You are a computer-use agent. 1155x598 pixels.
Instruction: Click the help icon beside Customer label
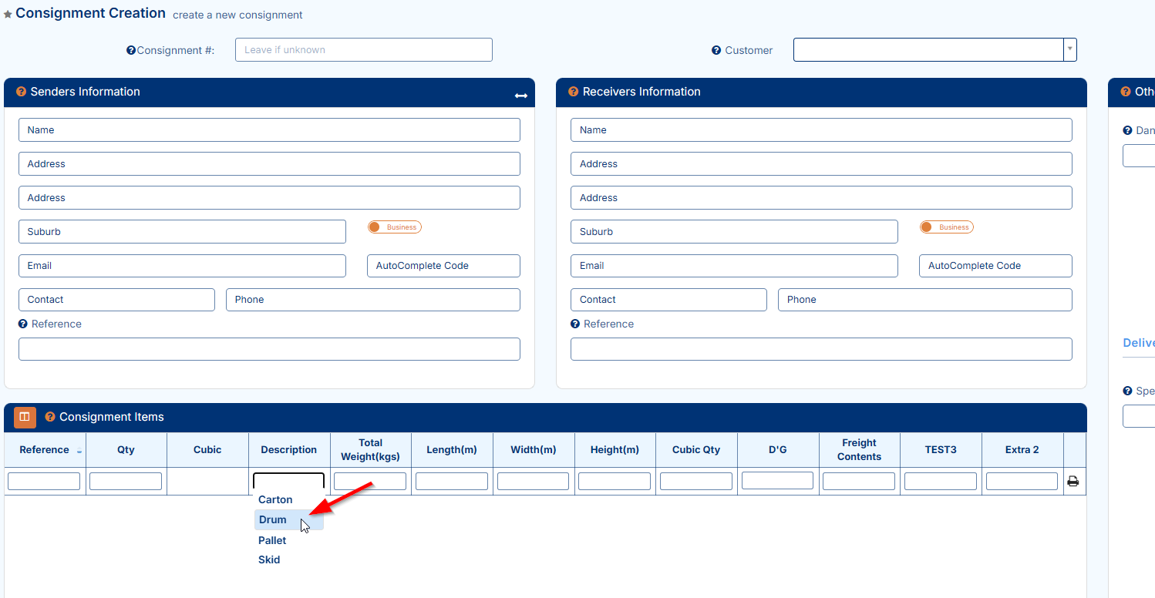tap(716, 50)
